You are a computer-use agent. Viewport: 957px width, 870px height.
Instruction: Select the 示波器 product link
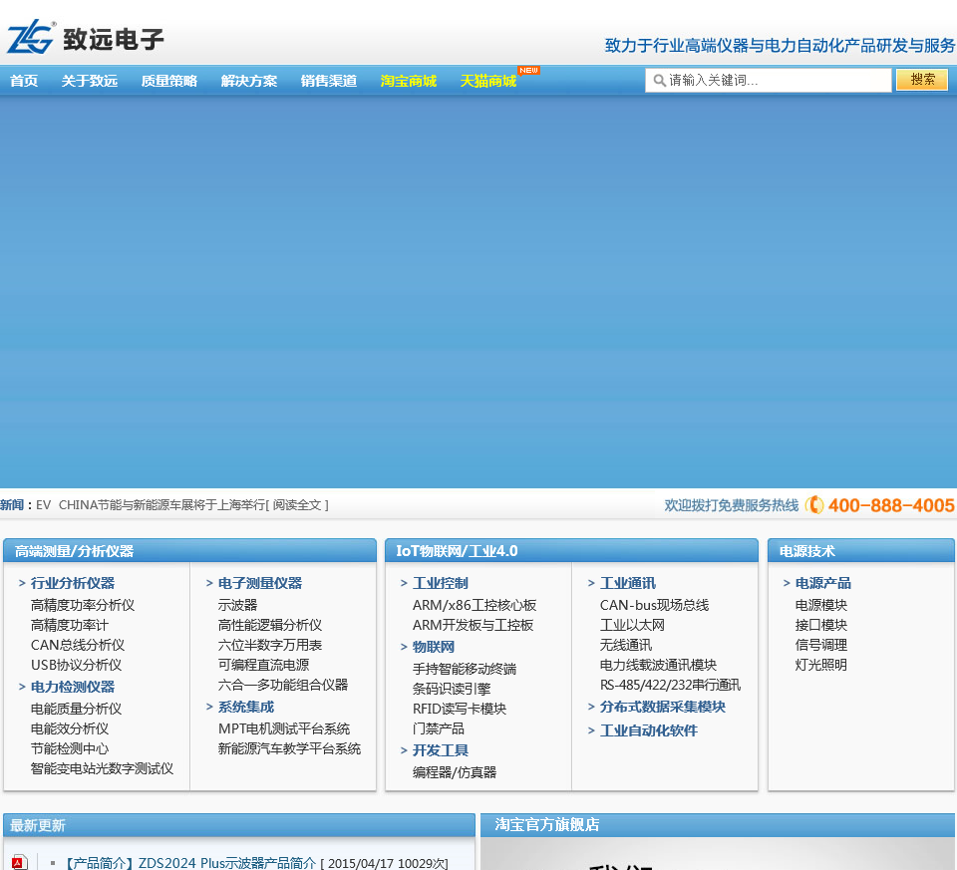click(x=237, y=605)
